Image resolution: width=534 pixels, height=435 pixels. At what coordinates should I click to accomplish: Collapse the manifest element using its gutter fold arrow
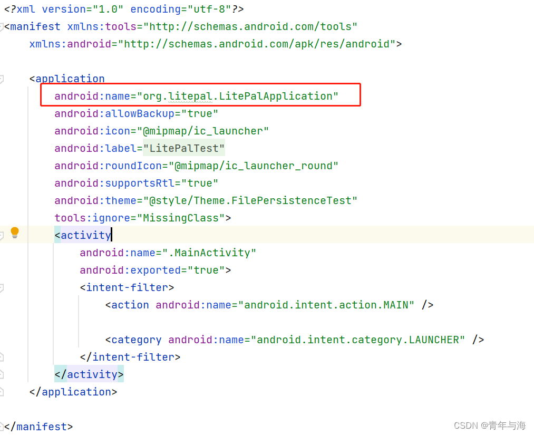pos(3,26)
